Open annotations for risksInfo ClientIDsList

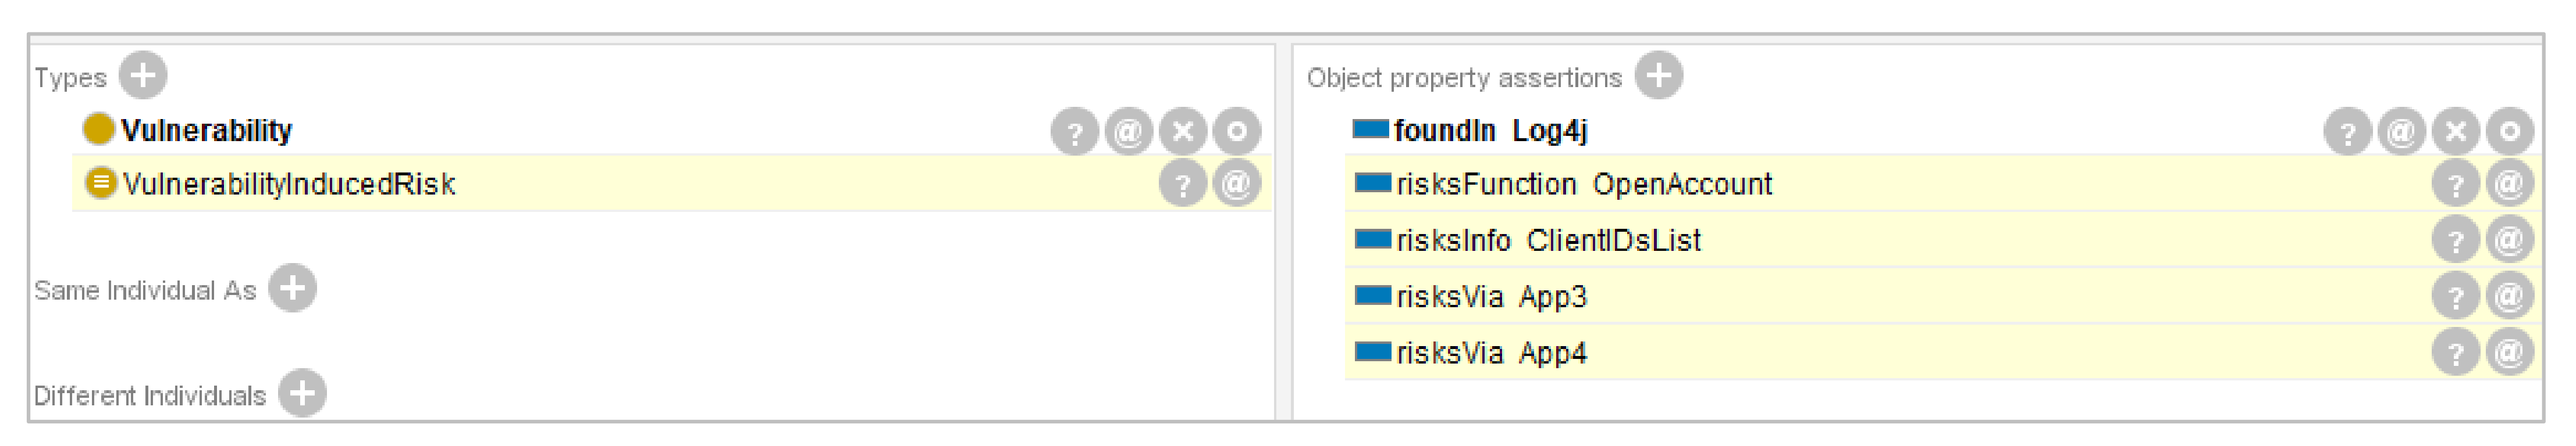pyautogui.click(x=2510, y=240)
